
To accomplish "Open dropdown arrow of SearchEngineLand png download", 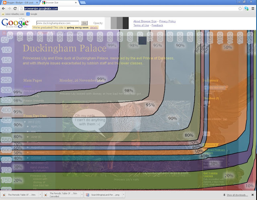I will click(x=124, y=195).
